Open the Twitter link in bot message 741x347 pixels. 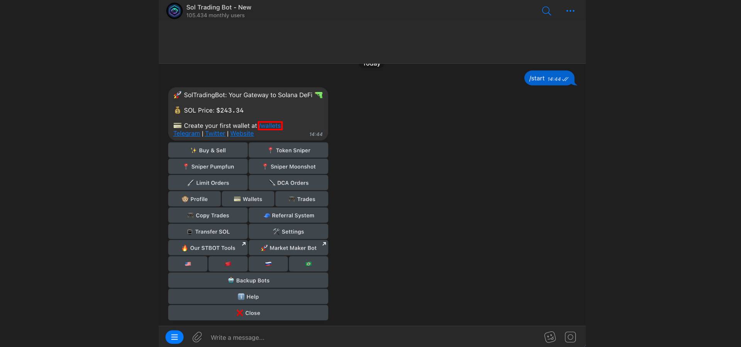pos(215,133)
